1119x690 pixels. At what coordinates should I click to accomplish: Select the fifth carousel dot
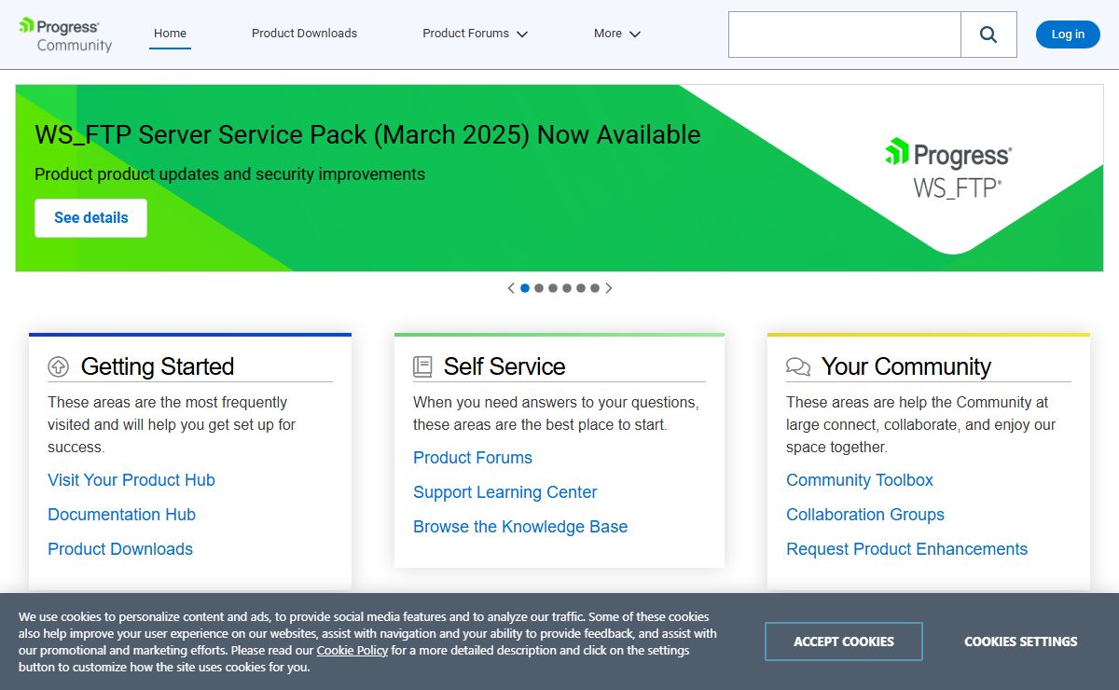pos(581,288)
